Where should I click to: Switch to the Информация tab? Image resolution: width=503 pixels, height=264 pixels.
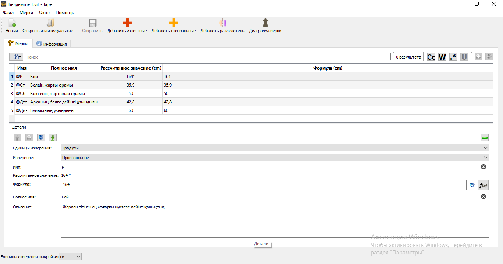[52, 44]
